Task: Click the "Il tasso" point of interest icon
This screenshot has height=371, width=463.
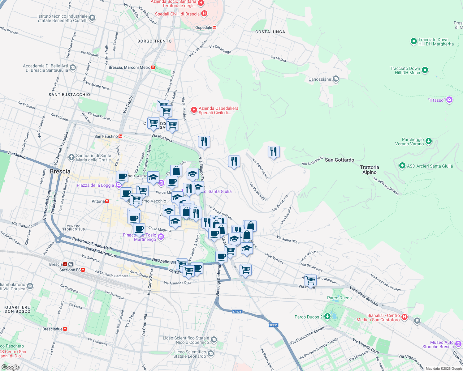Action: click(449, 100)
